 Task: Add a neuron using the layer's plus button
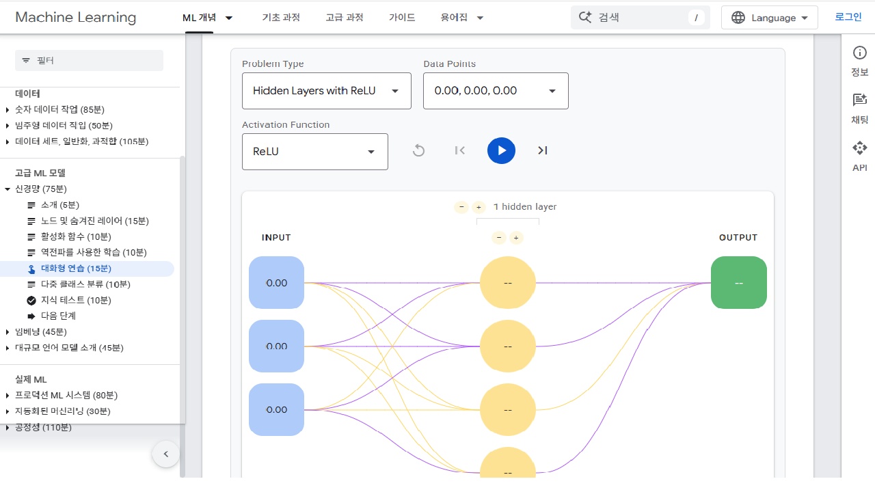coord(516,238)
